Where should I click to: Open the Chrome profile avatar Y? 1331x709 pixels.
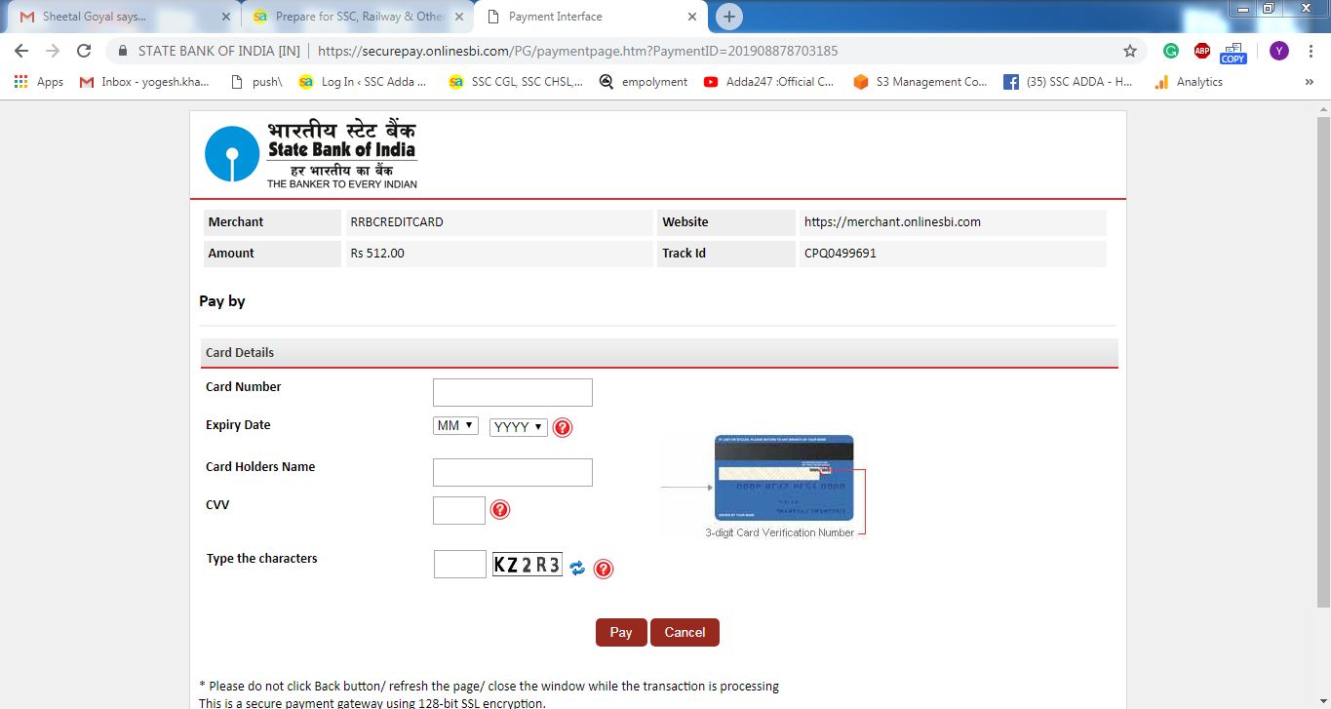[1278, 51]
